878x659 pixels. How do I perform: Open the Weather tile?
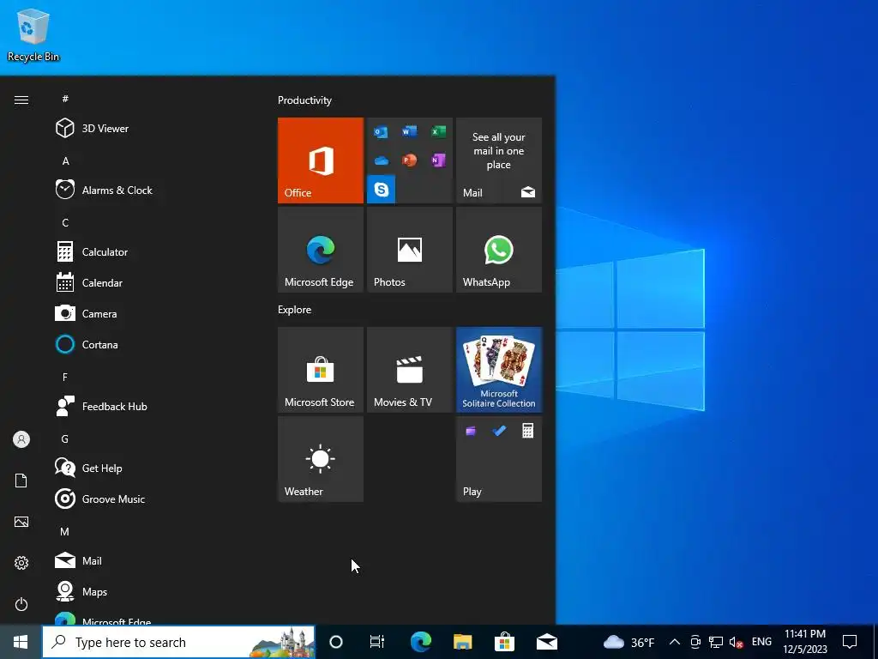321,459
